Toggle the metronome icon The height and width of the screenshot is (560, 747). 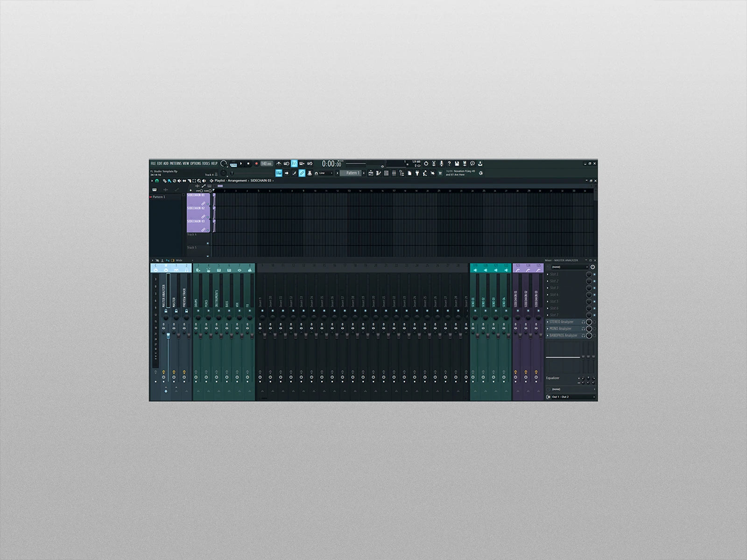point(279,163)
